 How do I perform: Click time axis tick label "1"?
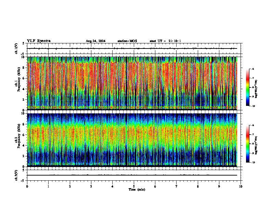coord(48,186)
